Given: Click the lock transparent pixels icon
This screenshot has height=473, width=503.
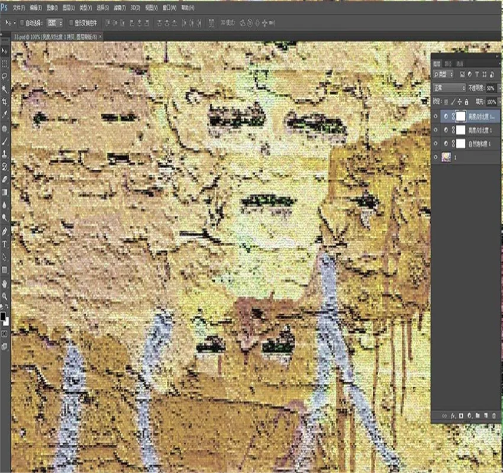Looking at the screenshot, I should [446, 102].
